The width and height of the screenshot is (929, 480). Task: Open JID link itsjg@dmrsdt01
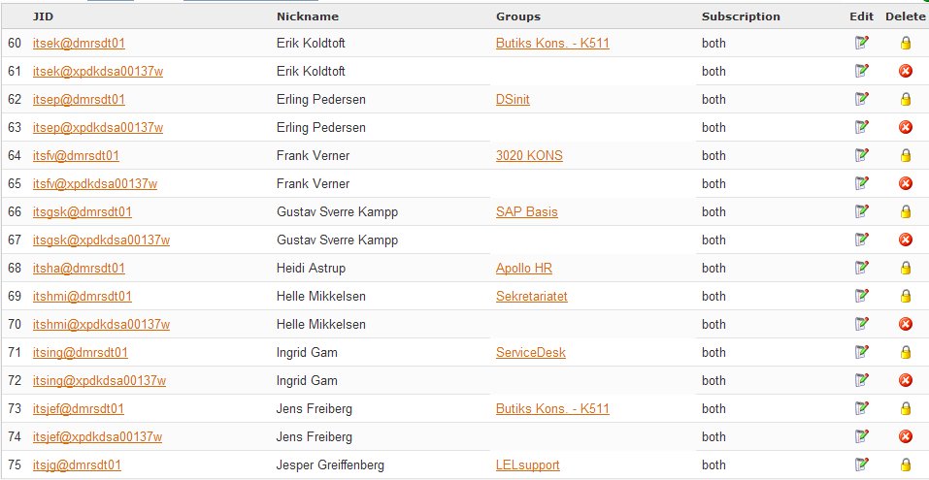click(x=77, y=465)
